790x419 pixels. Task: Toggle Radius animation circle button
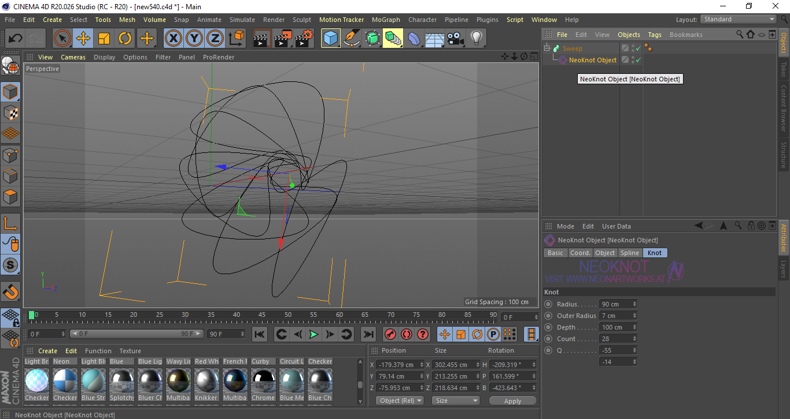coord(548,304)
